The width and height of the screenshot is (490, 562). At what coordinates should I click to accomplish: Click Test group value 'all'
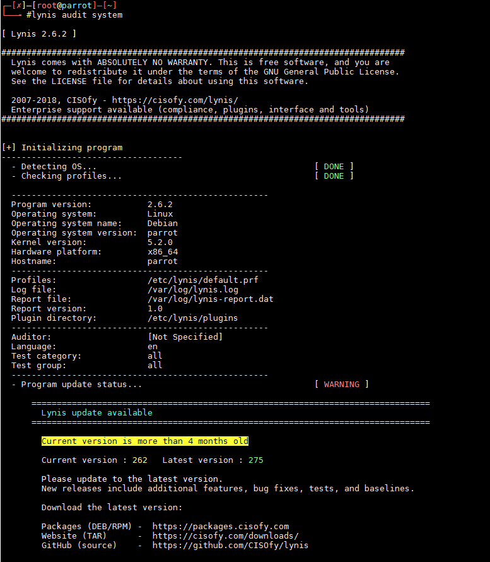click(x=155, y=365)
